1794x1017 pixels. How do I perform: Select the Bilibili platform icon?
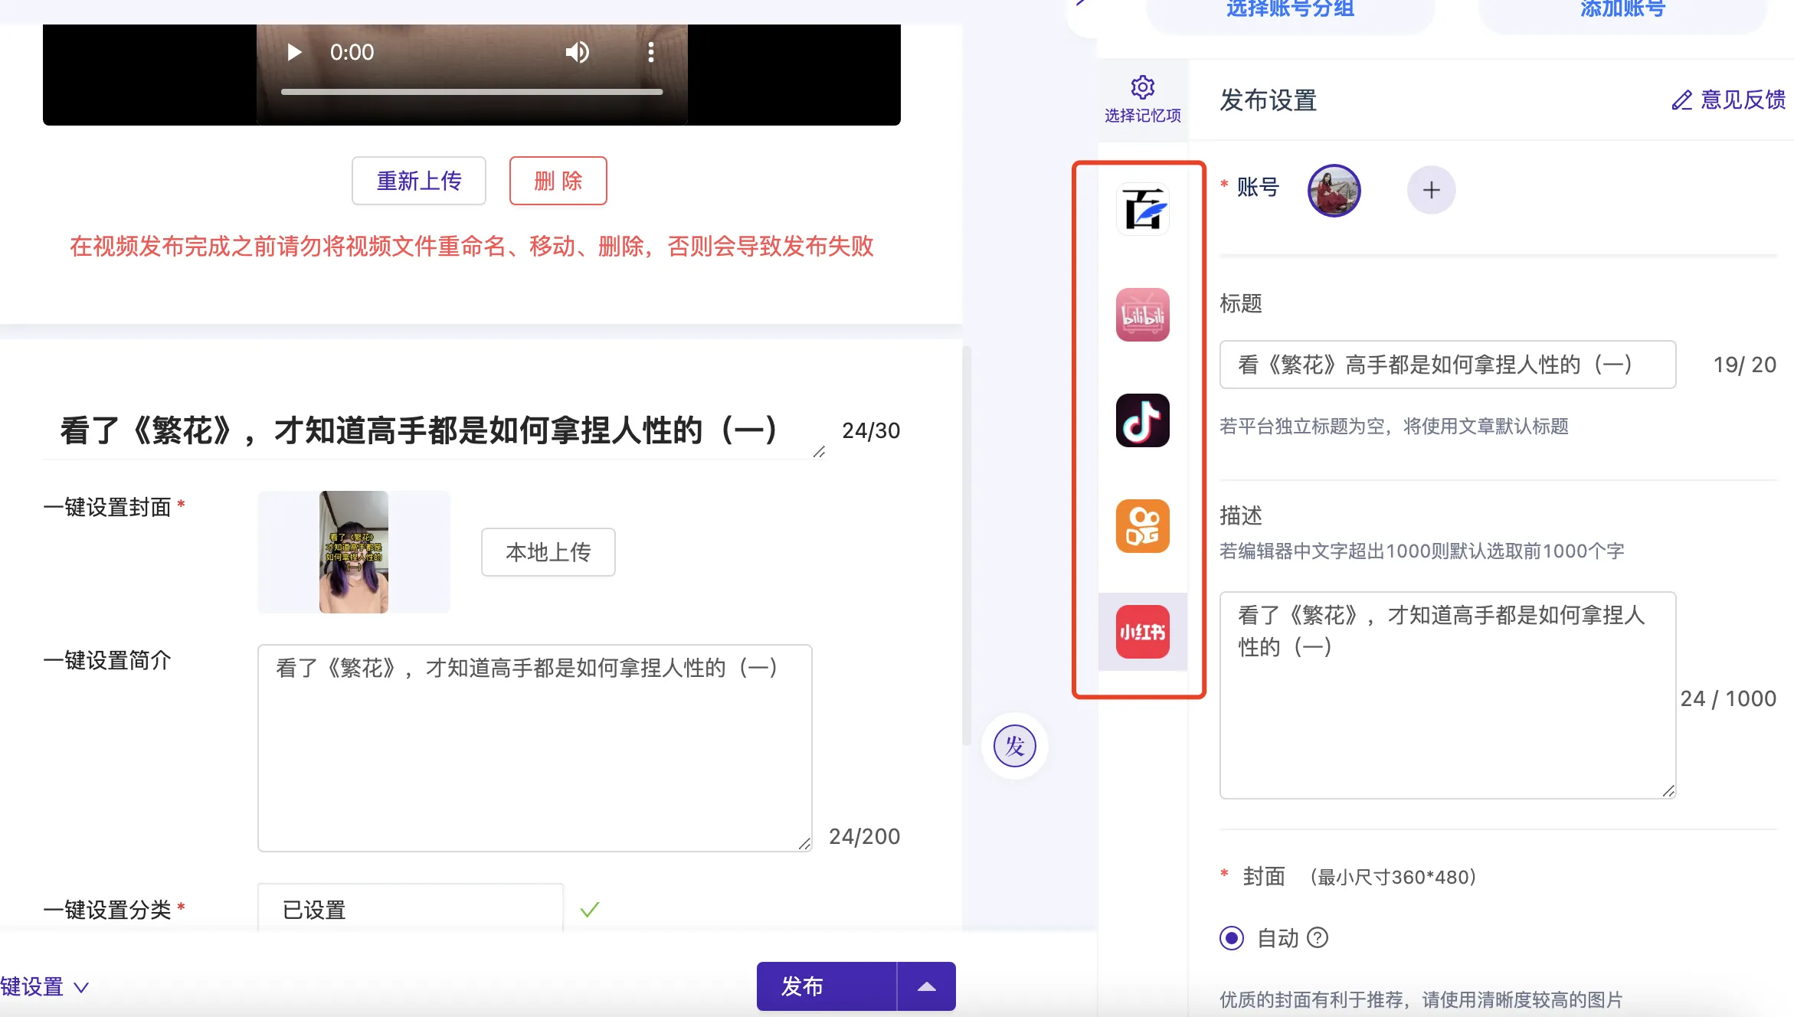pos(1142,315)
